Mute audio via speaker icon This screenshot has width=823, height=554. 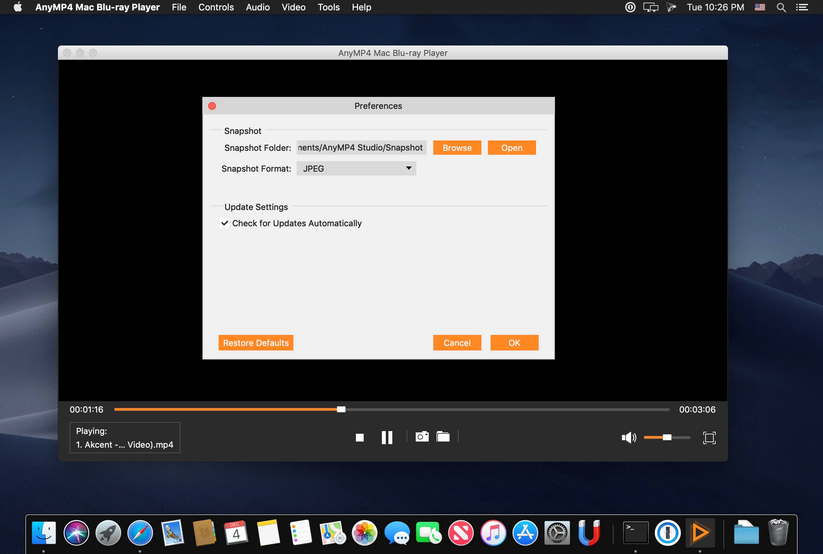[x=628, y=437]
